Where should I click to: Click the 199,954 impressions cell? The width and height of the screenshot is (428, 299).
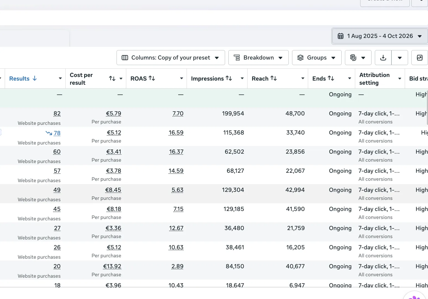233,114
